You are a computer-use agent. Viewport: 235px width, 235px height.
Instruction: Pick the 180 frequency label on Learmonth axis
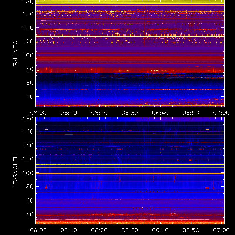(x=28, y=119)
